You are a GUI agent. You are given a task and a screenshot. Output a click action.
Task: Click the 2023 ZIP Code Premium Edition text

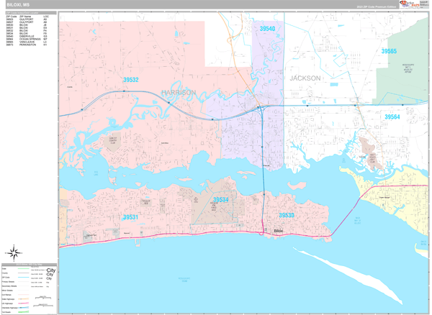pyautogui.click(x=376, y=6)
